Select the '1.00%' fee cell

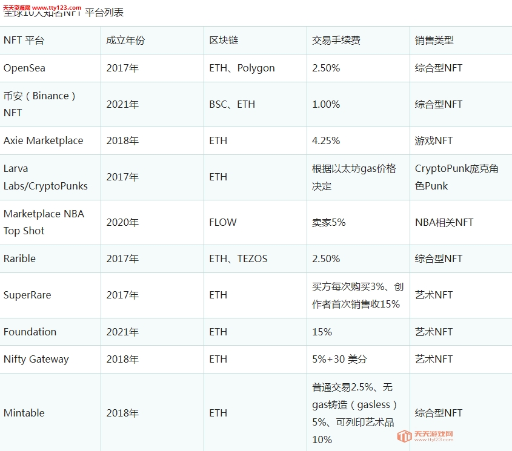tap(326, 105)
